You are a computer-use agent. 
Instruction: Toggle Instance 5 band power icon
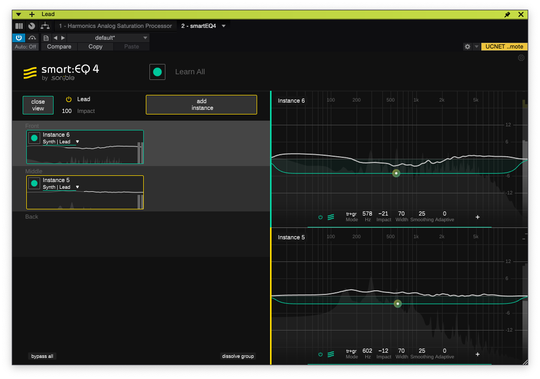pos(320,354)
